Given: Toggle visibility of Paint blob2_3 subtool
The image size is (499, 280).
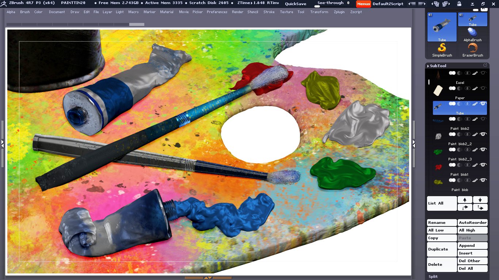Looking at the screenshot, I should [x=483, y=149].
